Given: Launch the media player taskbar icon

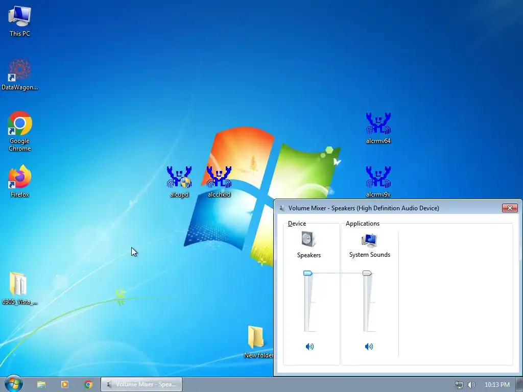Looking at the screenshot, I should 65,384.
